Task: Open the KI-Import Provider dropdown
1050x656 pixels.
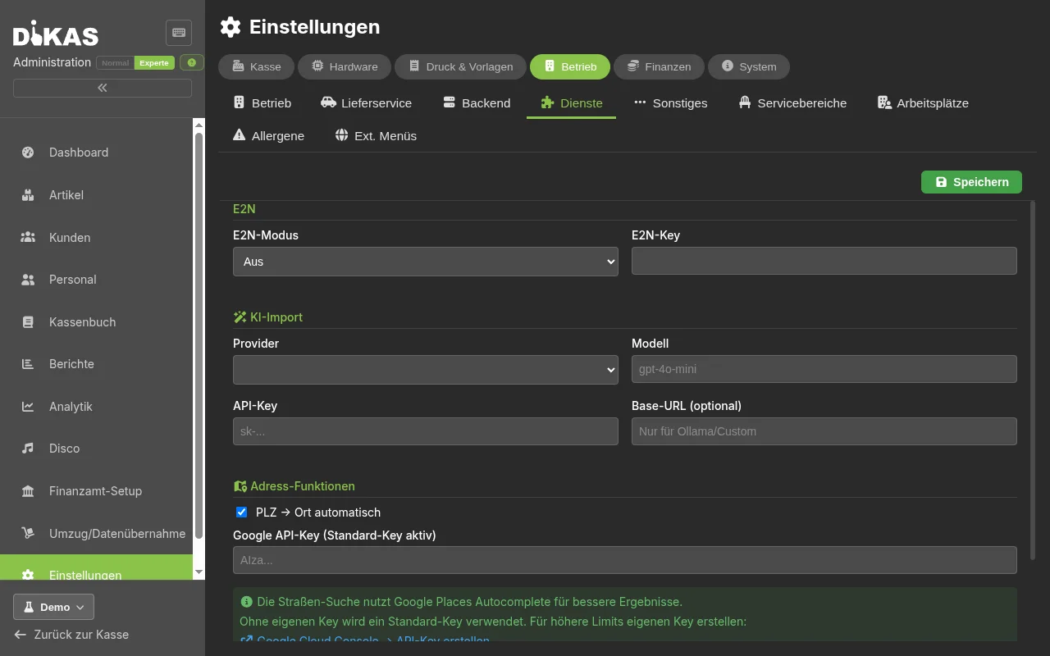Action: 426,370
